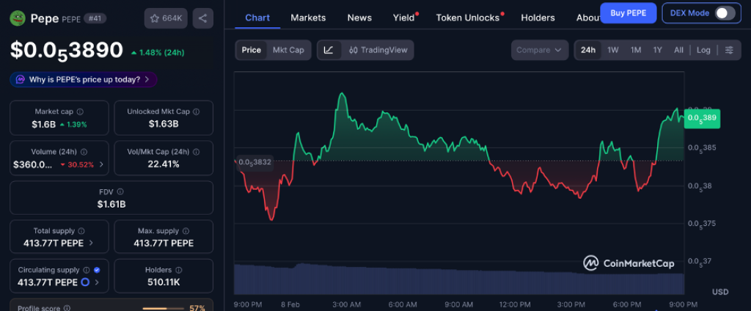
Task: Toggle Log scale on the chart
Action: 703,50
